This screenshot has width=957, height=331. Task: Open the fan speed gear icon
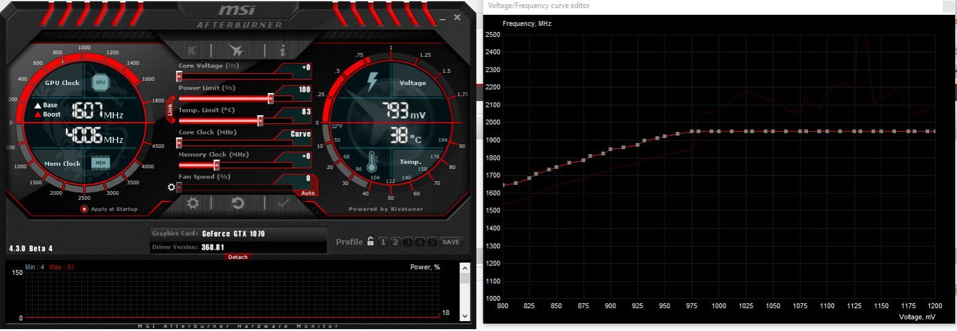click(171, 187)
